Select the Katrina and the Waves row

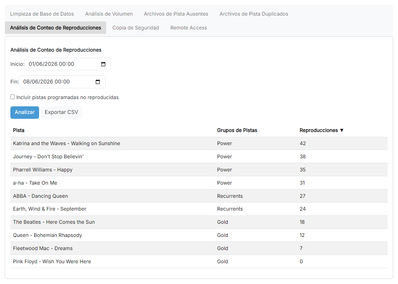pyautogui.click(x=199, y=143)
